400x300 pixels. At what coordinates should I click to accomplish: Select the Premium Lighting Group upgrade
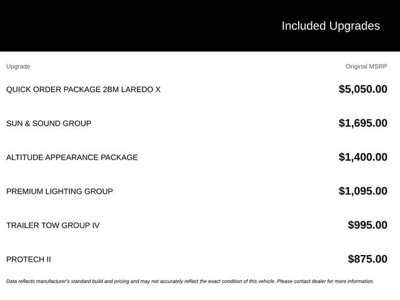pos(59,191)
